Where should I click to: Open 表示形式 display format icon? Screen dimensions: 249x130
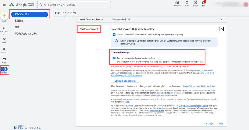point(178,3)
